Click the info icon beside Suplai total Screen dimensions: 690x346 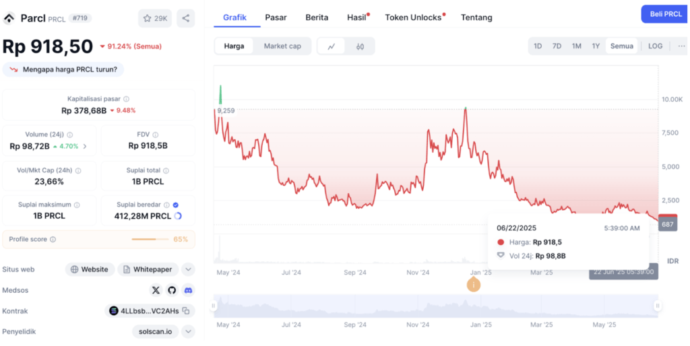(x=166, y=170)
